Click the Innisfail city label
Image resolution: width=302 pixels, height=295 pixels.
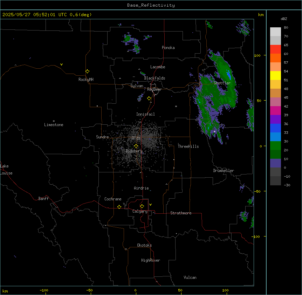click(x=145, y=114)
